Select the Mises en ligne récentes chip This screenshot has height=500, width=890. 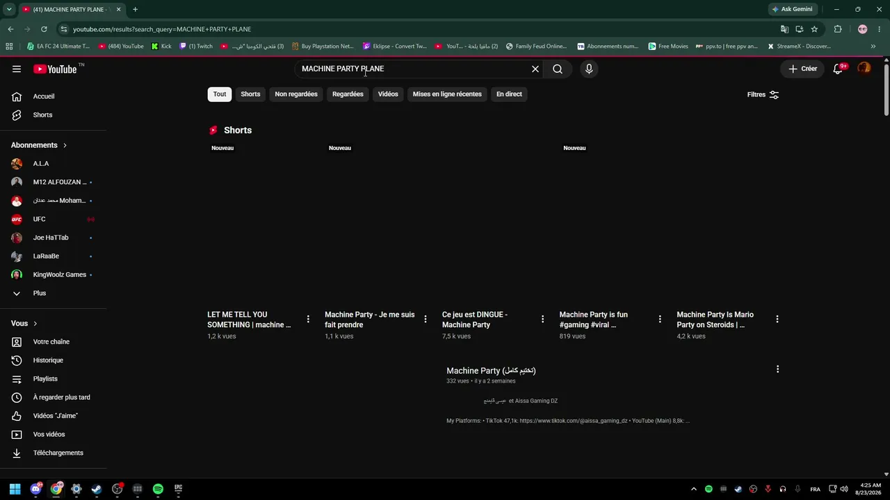click(447, 94)
